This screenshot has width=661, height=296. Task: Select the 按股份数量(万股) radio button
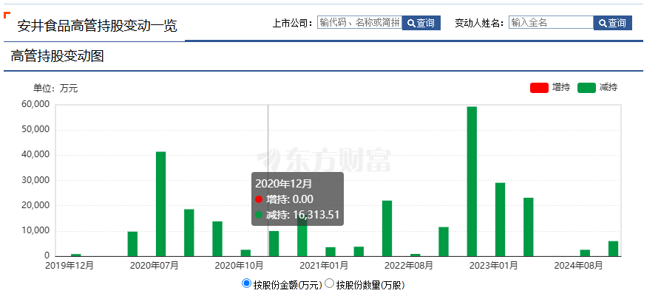[x=329, y=283]
